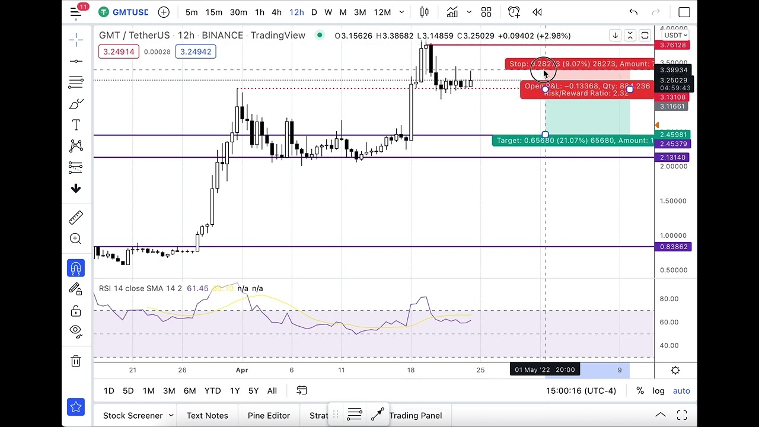The image size is (759, 427).
Task: Show All data range
Action: [x=272, y=391]
